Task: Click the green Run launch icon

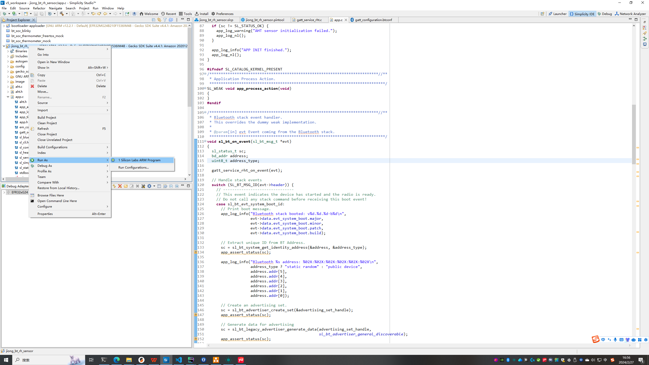Action: click(x=14, y=14)
